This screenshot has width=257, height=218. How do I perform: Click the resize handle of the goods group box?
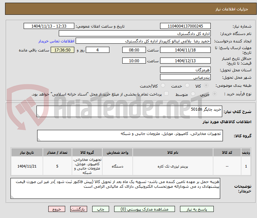tap(39, 140)
